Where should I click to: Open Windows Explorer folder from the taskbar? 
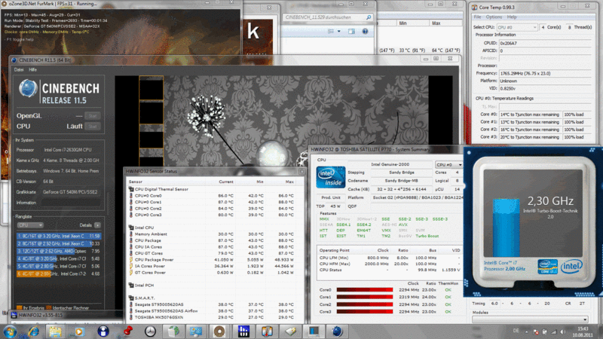(x=55, y=331)
